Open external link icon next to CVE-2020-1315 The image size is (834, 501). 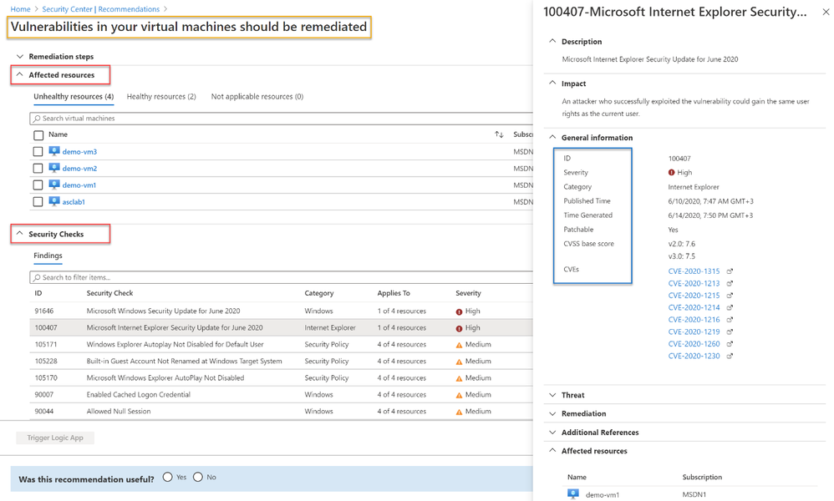coord(730,271)
